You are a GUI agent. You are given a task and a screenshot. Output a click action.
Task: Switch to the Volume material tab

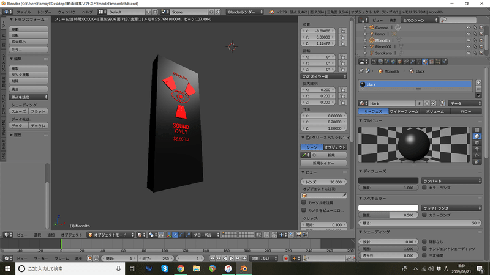435,111
